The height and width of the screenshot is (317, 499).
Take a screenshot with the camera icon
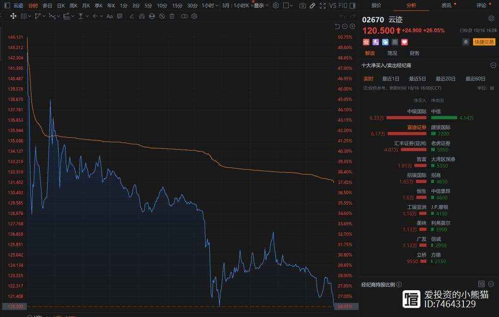[x=303, y=5]
